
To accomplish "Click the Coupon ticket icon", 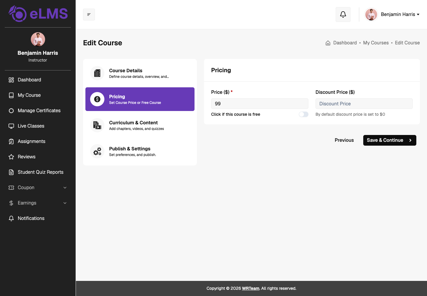I will click(x=11, y=188).
